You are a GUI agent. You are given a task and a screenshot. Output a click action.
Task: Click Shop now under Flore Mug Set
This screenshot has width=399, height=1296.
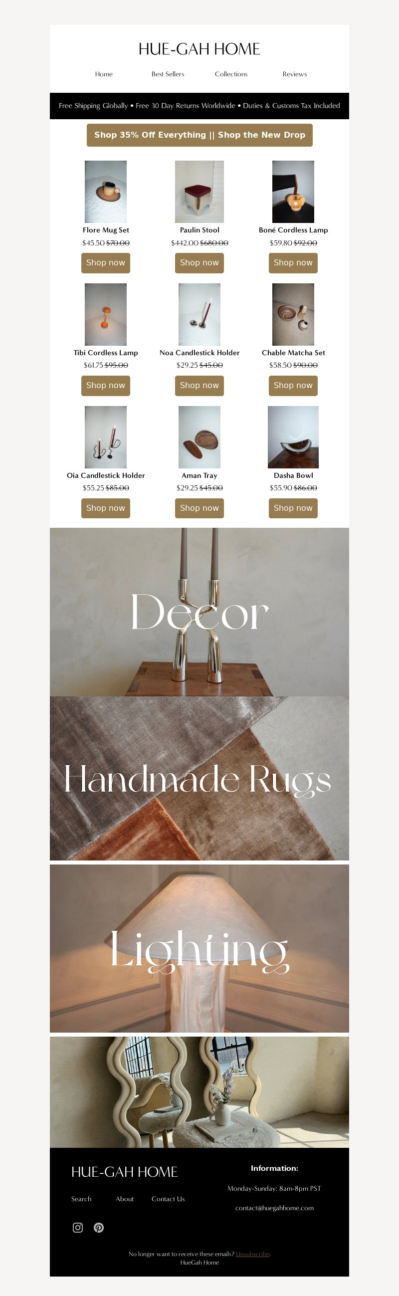(106, 262)
